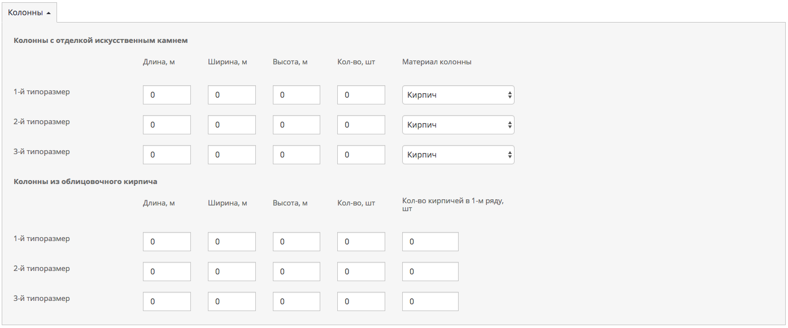Click Кол-во field of 2-й типоразмер brick column
The image size is (788, 328).
pos(361,272)
